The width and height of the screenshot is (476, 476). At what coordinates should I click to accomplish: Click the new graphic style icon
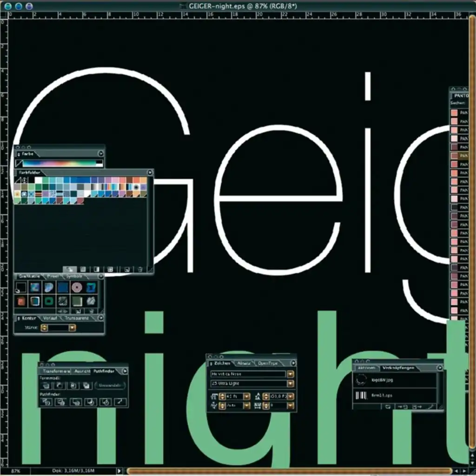[78, 311]
